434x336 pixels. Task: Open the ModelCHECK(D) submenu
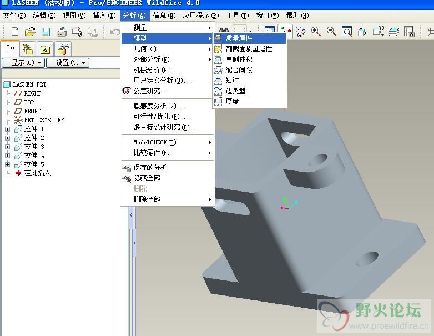[168, 142]
